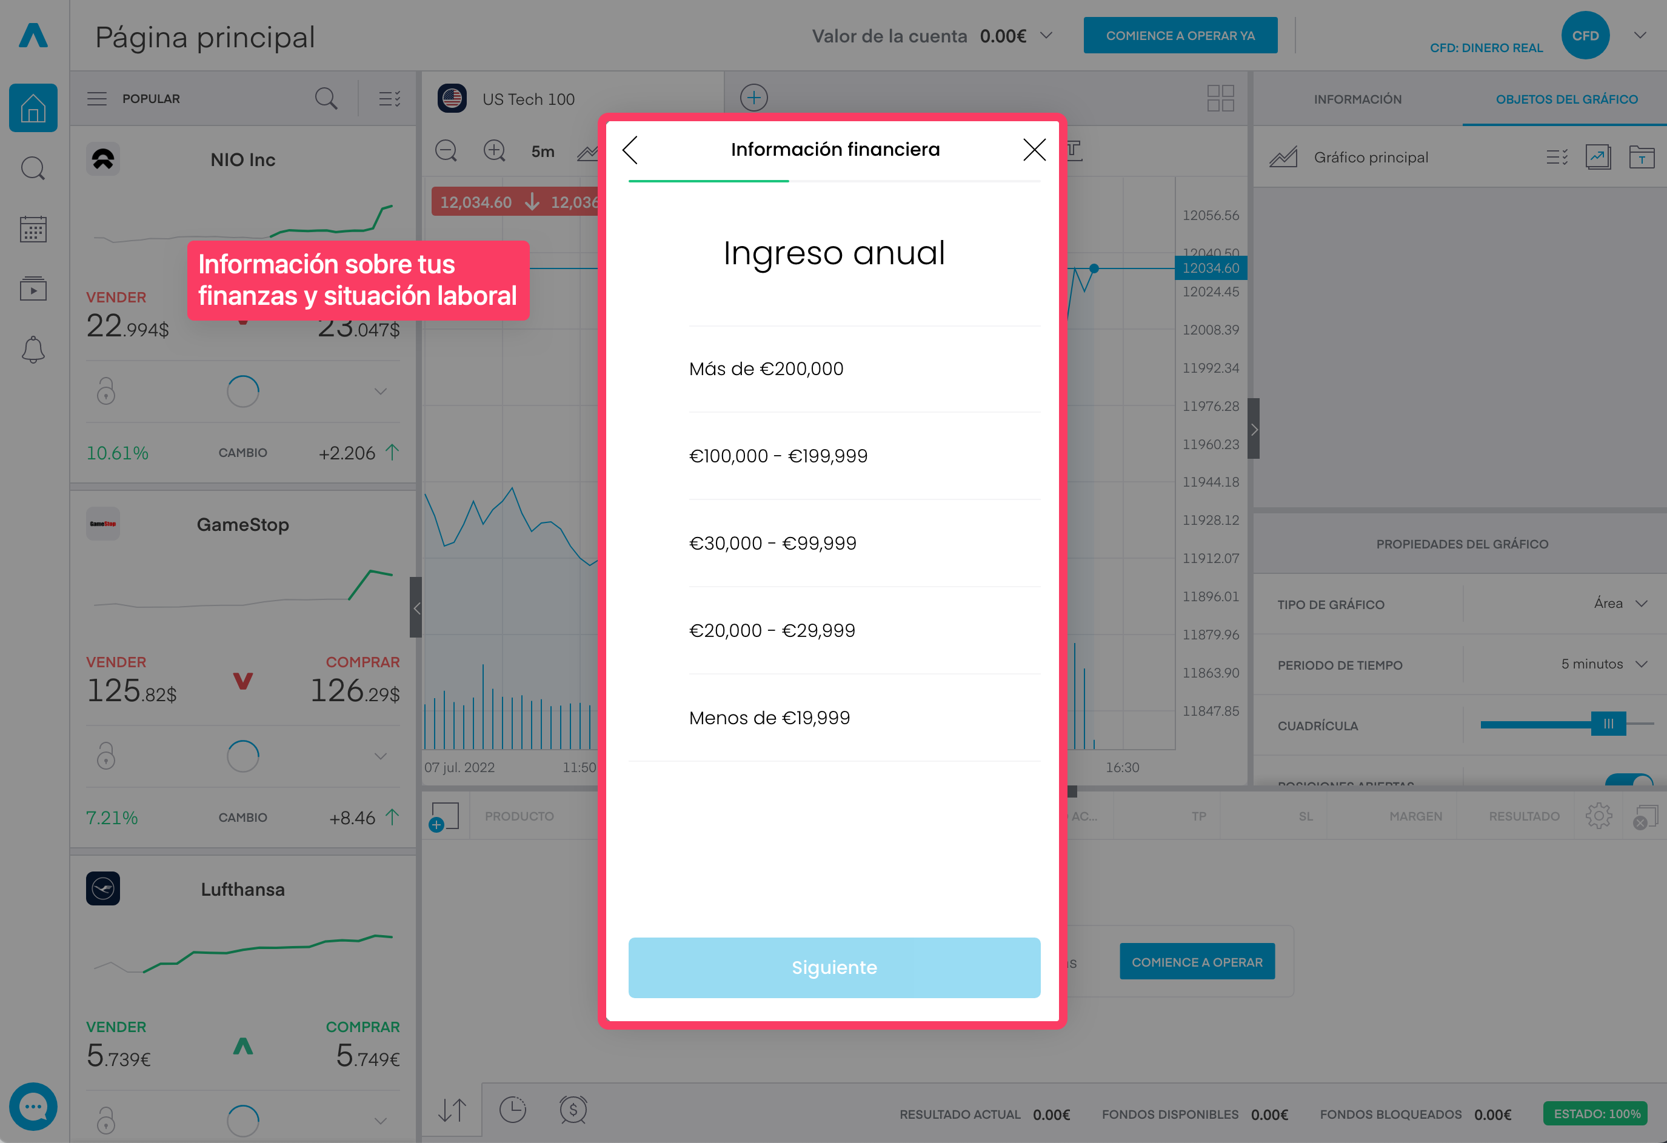Open the live chat bubble

(x=33, y=1107)
